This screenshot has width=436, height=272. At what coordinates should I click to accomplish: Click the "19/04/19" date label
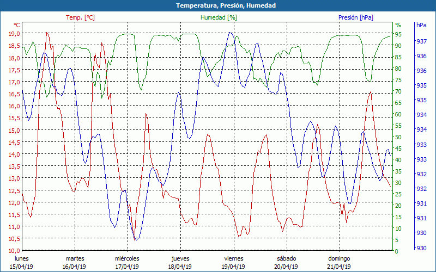point(233,267)
